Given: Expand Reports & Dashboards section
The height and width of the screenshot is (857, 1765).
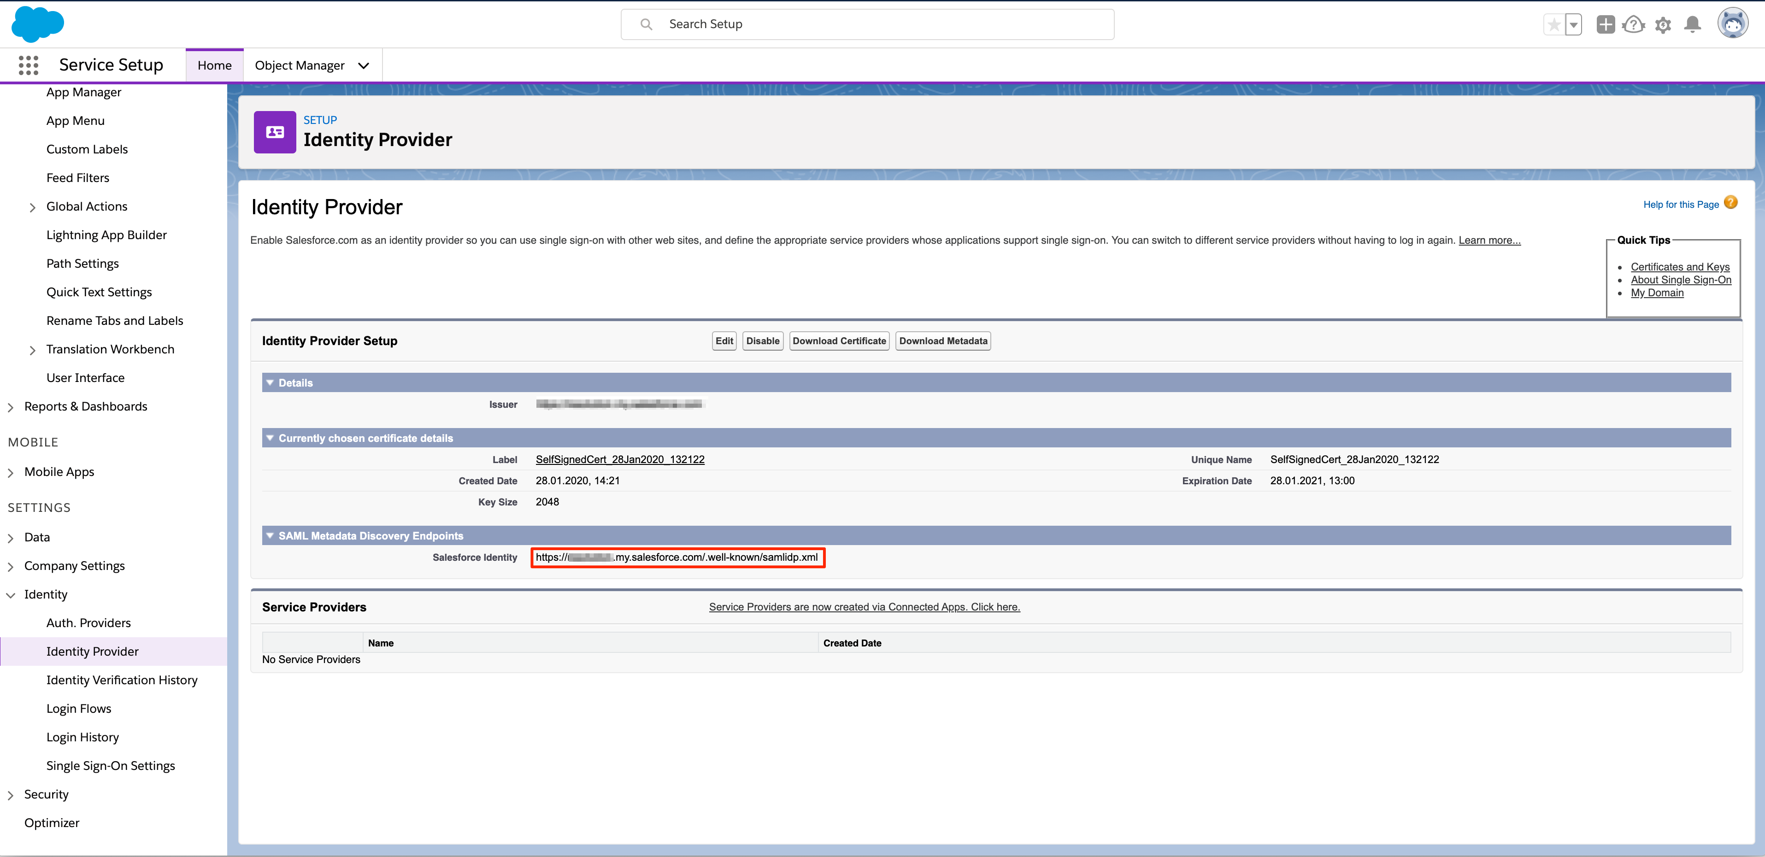Looking at the screenshot, I should pos(10,407).
